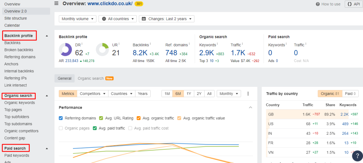
Task: Select 1Y time range
Action: (x=189, y=94)
